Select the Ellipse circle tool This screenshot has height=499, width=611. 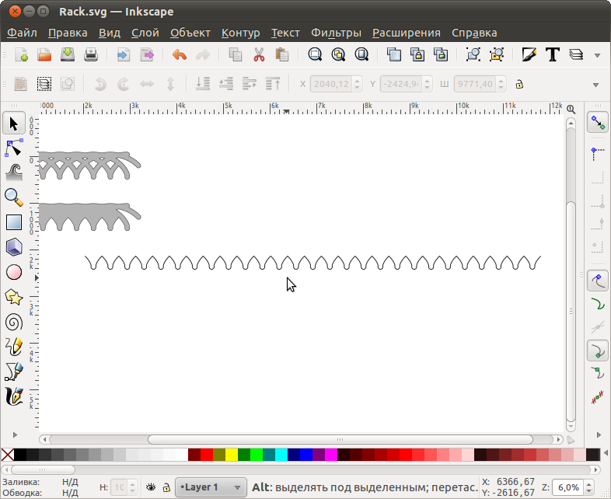tap(14, 272)
